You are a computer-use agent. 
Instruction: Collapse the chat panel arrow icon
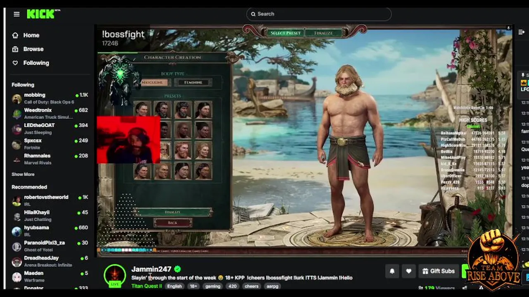(x=522, y=32)
